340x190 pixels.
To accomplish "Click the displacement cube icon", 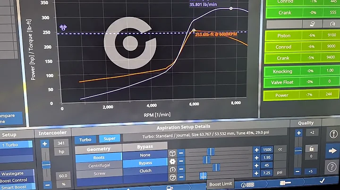I will click(x=172, y=153).
